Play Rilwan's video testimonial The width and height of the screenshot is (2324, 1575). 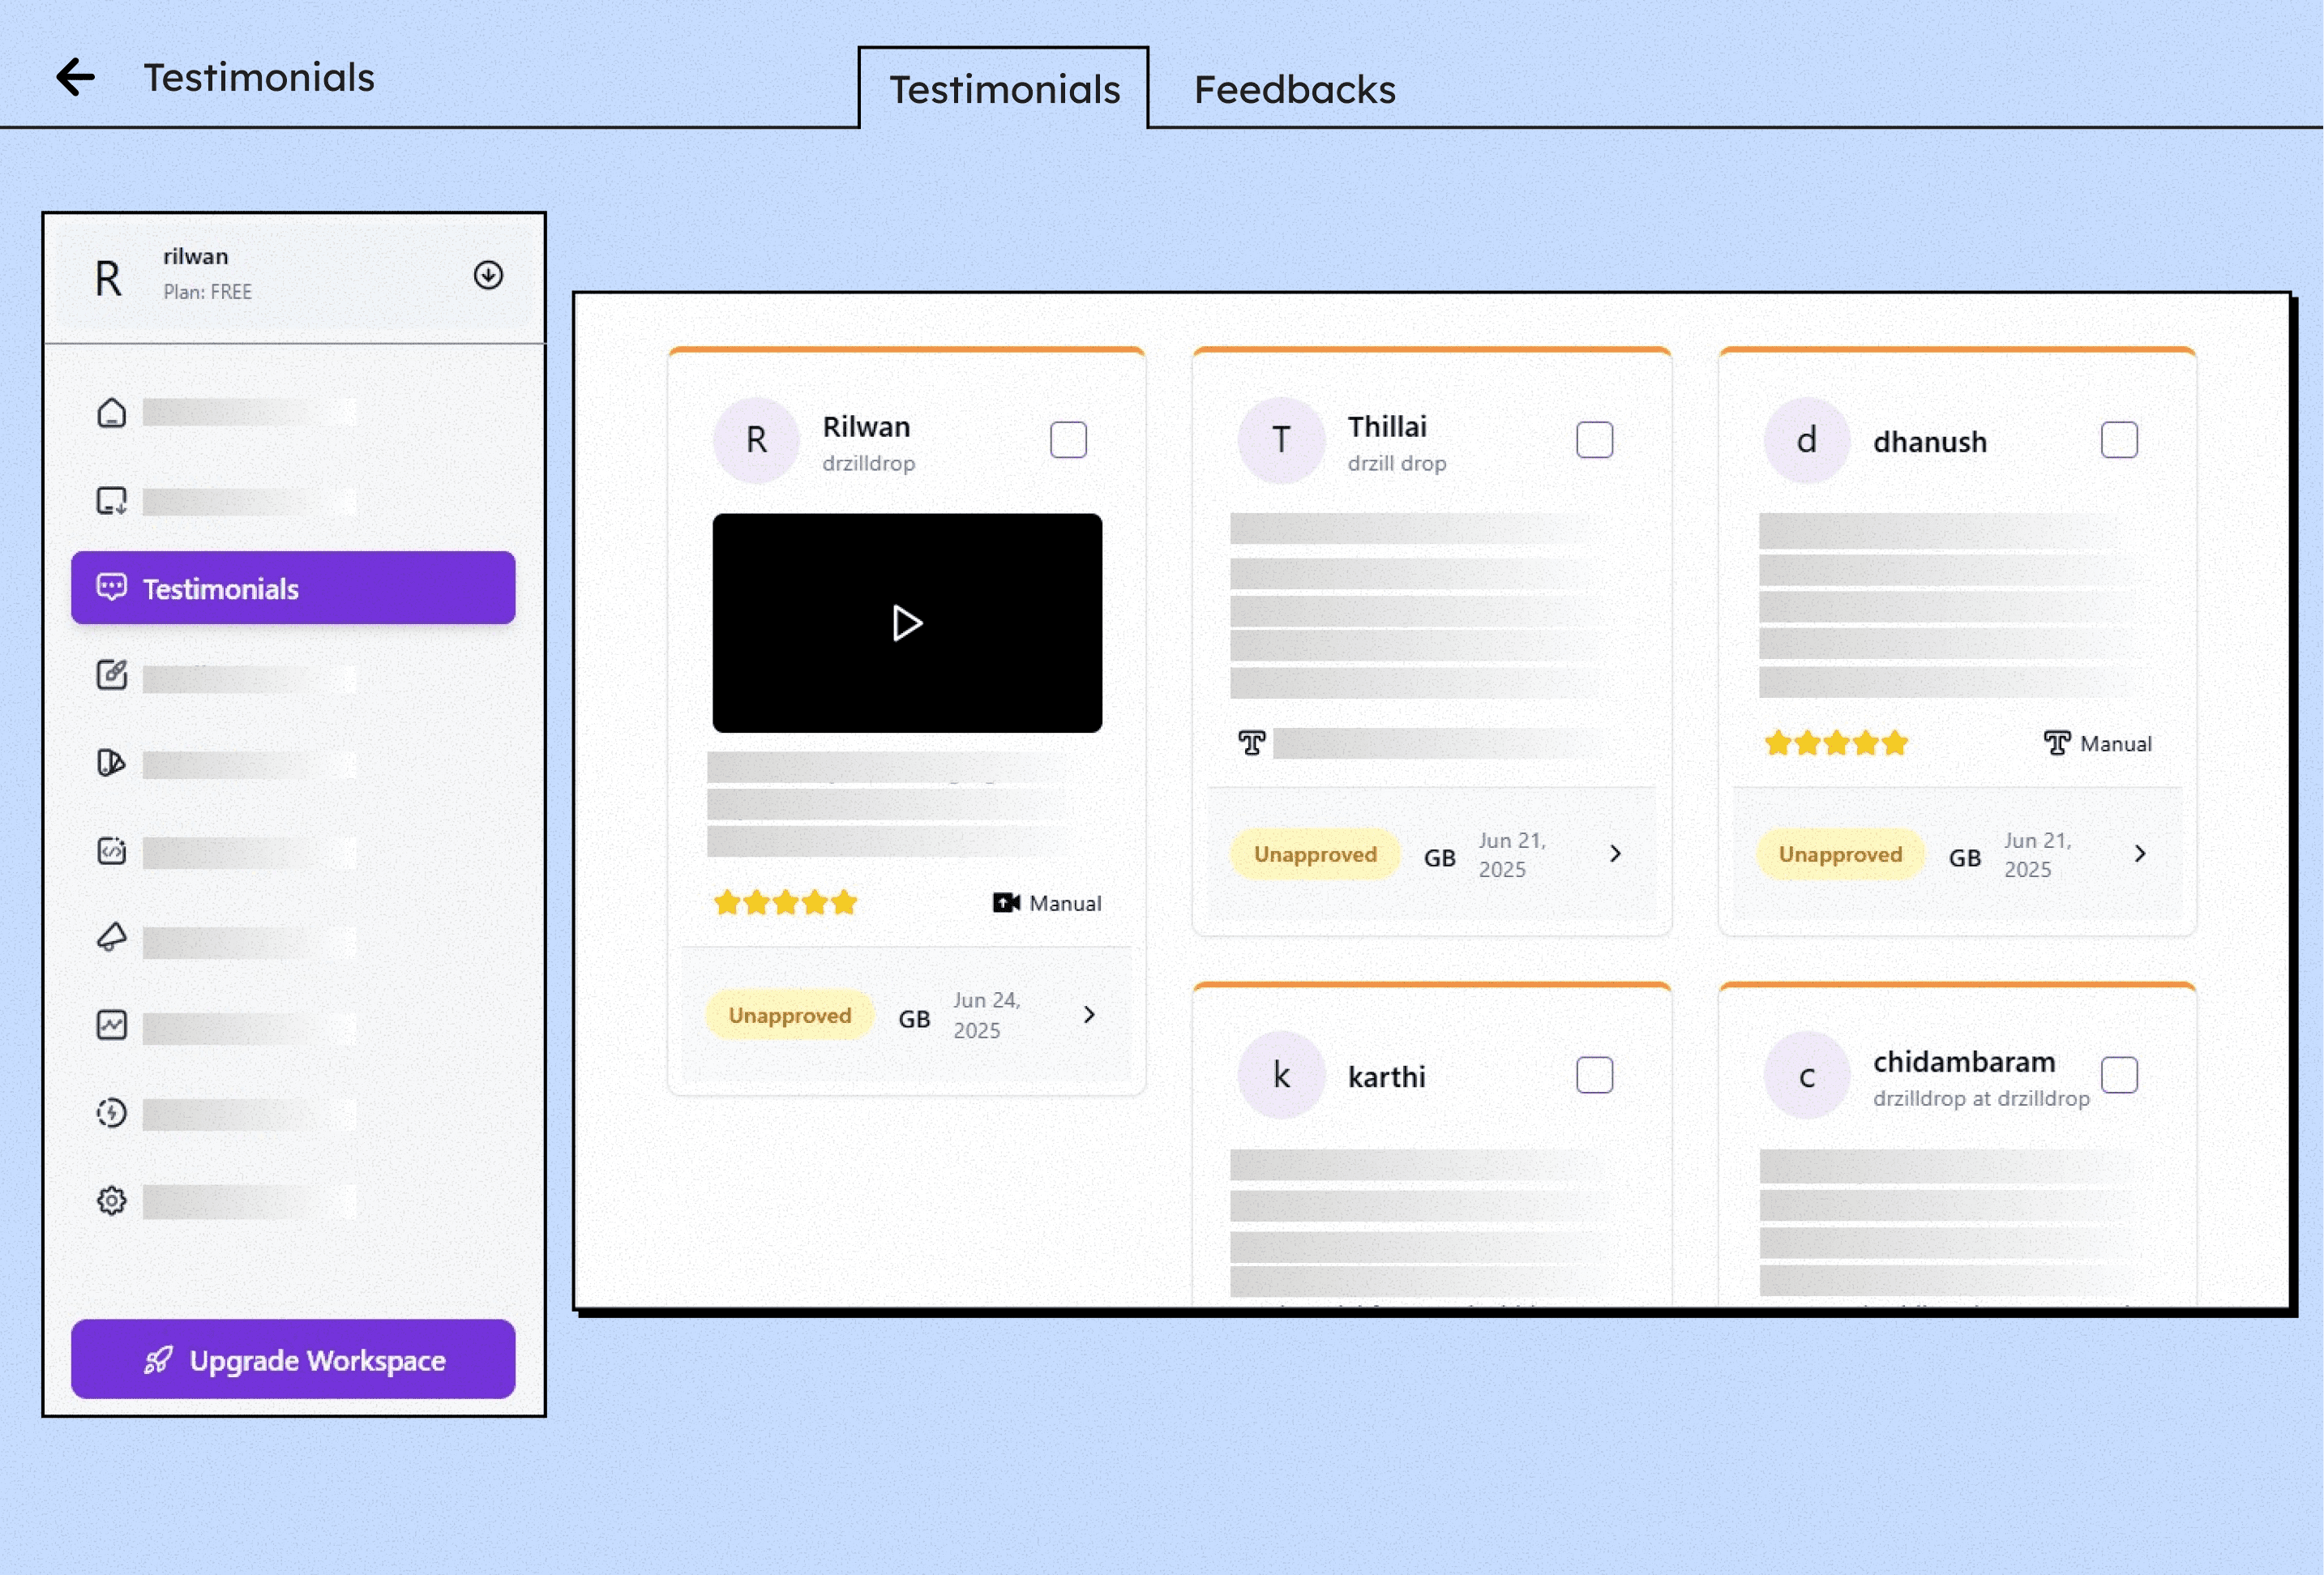[907, 623]
